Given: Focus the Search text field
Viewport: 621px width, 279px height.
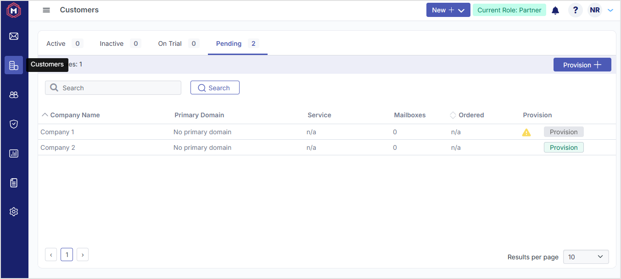Looking at the screenshot, I should point(113,88).
